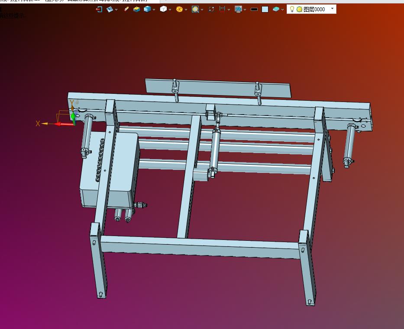Click the yellow-topped box feature icon
Screen dimensions: 404x329
pos(136,9)
